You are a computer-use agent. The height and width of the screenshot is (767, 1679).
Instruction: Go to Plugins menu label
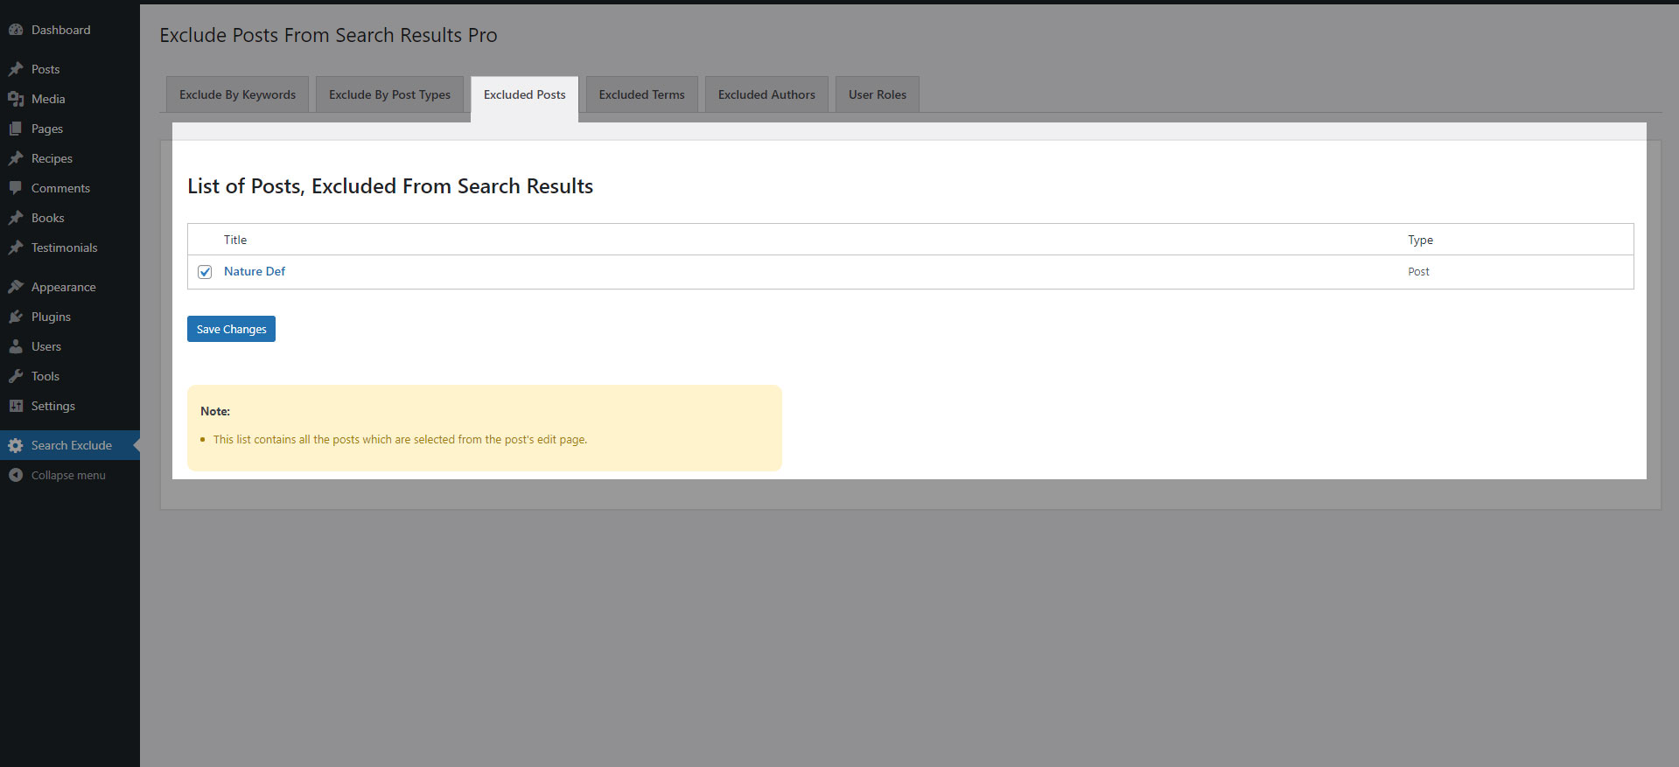(x=51, y=317)
